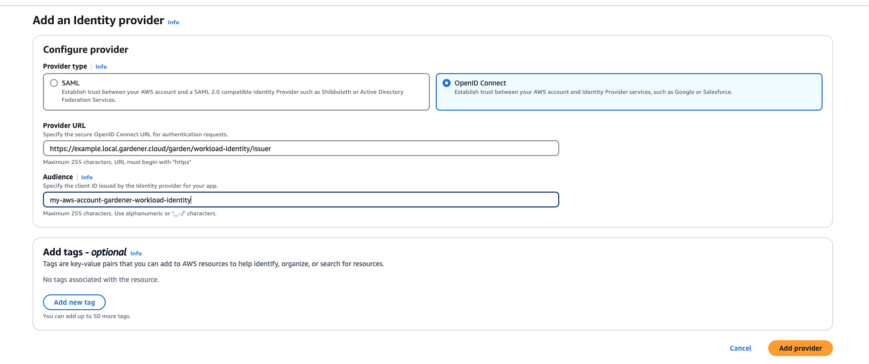Click the Provider URL field label
The width and height of the screenshot is (869, 364).
point(64,125)
